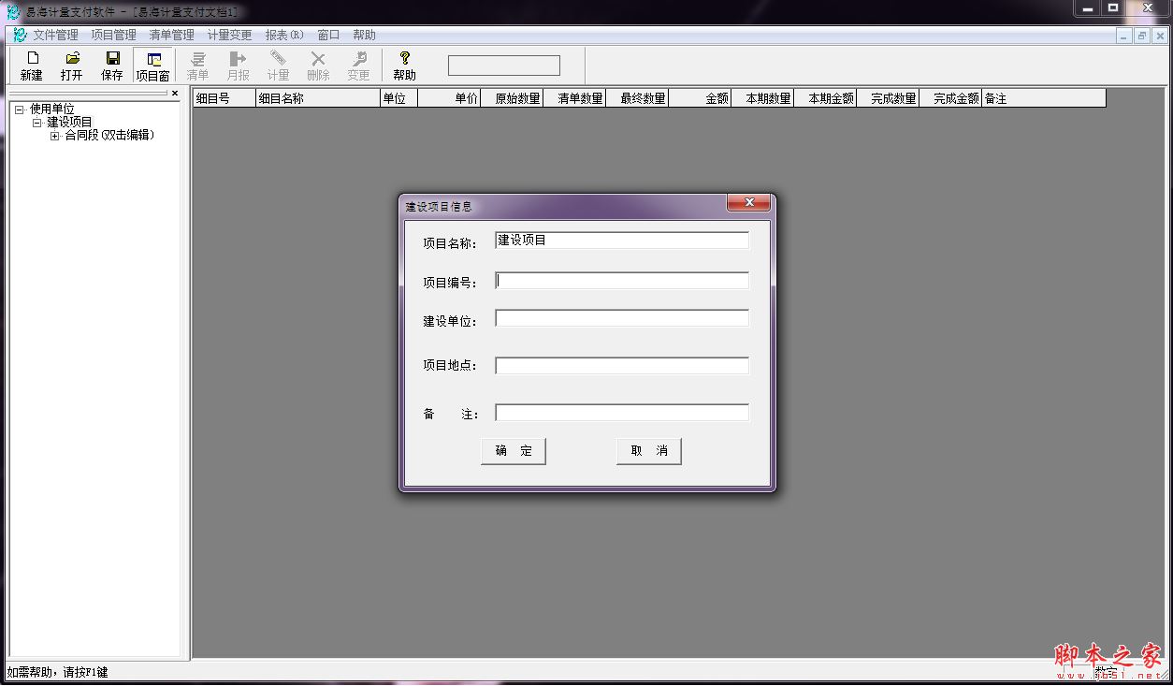This screenshot has width=1173, height=686.
Task: Collapse the 使用单位 tree node
Action: [x=19, y=109]
